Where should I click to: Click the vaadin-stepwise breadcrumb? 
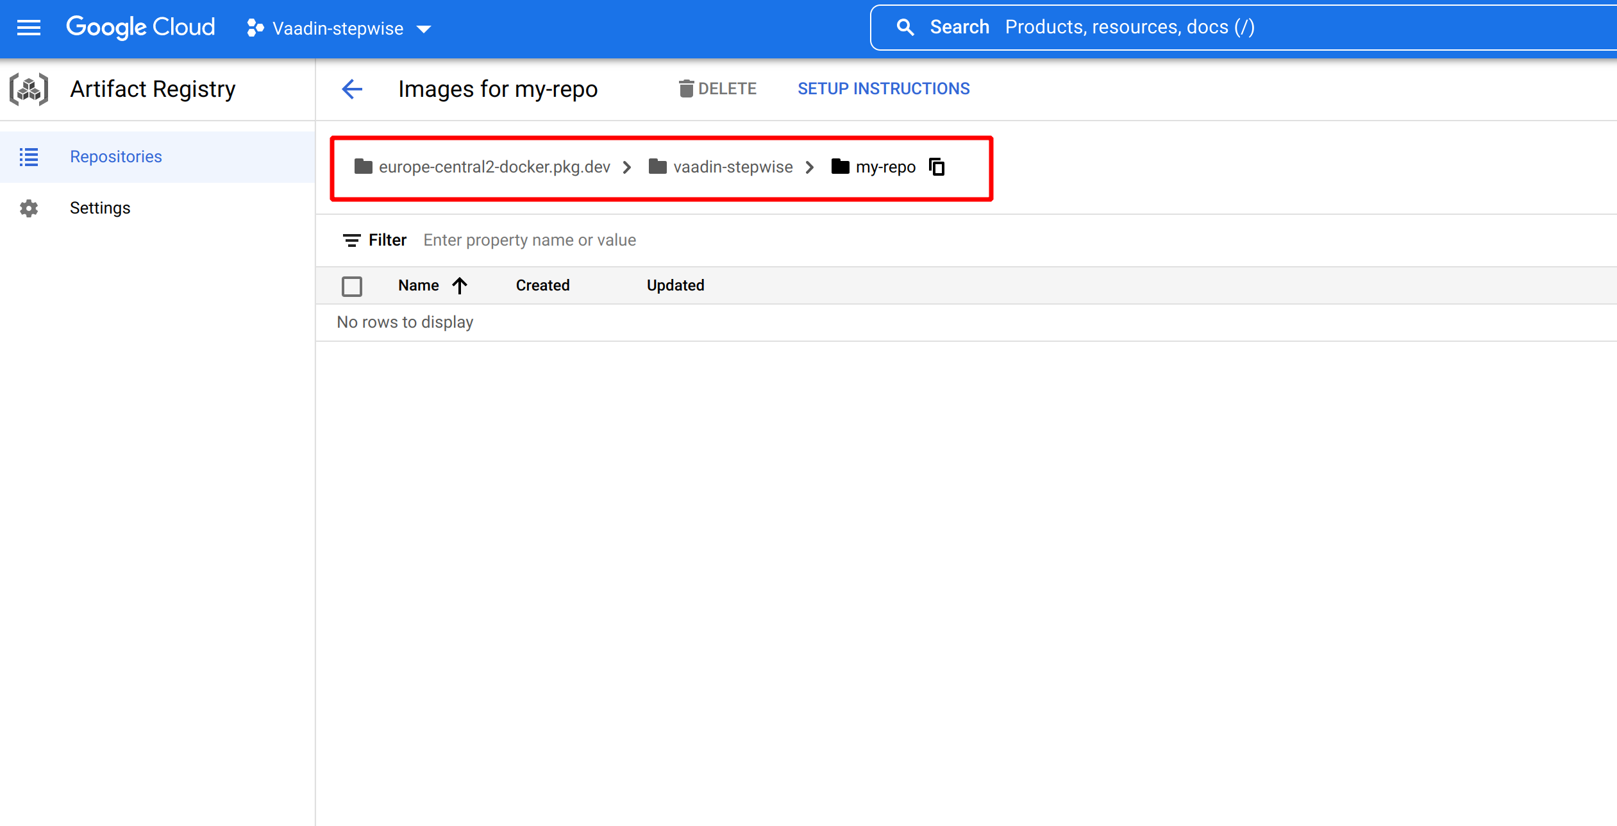click(733, 167)
